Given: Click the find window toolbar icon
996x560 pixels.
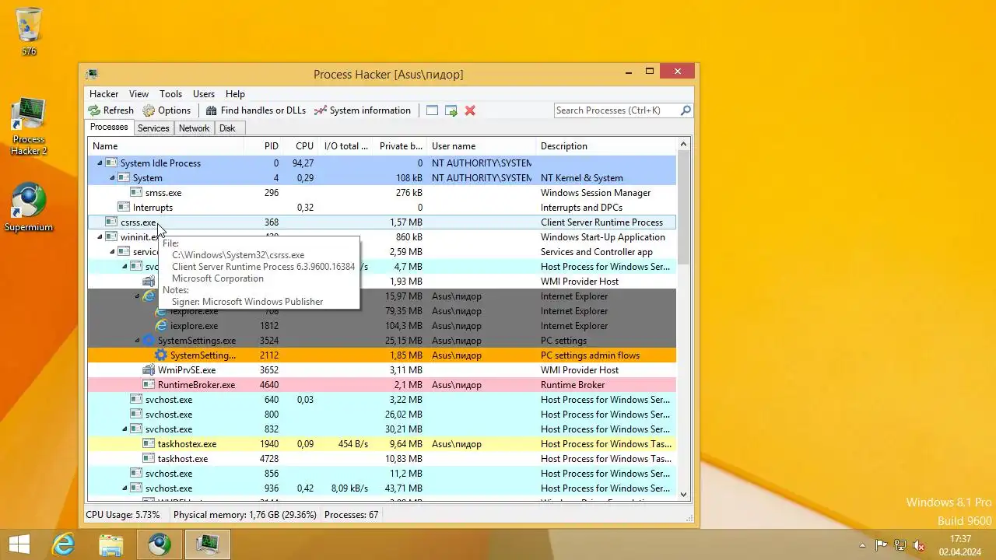Looking at the screenshot, I should (x=432, y=110).
